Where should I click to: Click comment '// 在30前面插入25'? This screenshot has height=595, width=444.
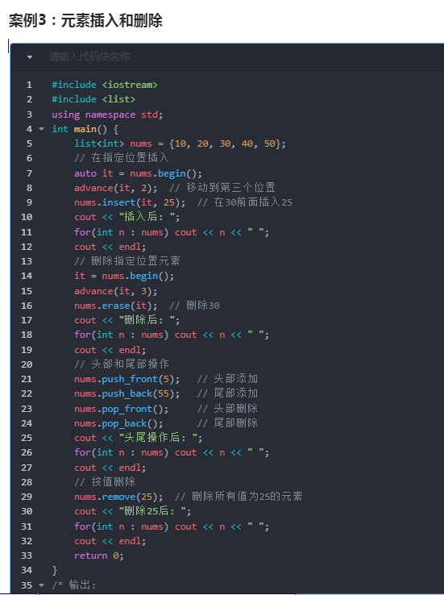[245, 202]
